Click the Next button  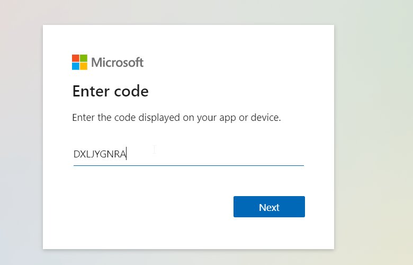[x=269, y=207]
